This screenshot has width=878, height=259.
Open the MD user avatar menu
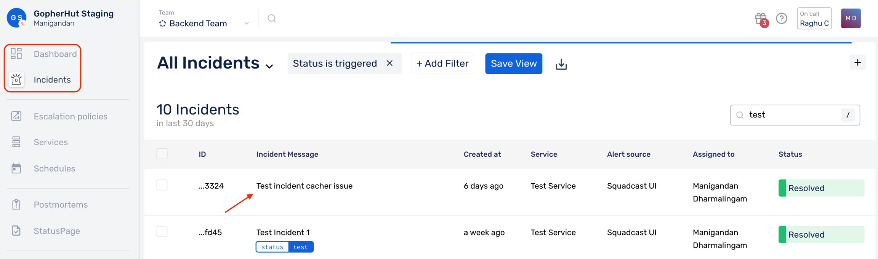pos(851,18)
